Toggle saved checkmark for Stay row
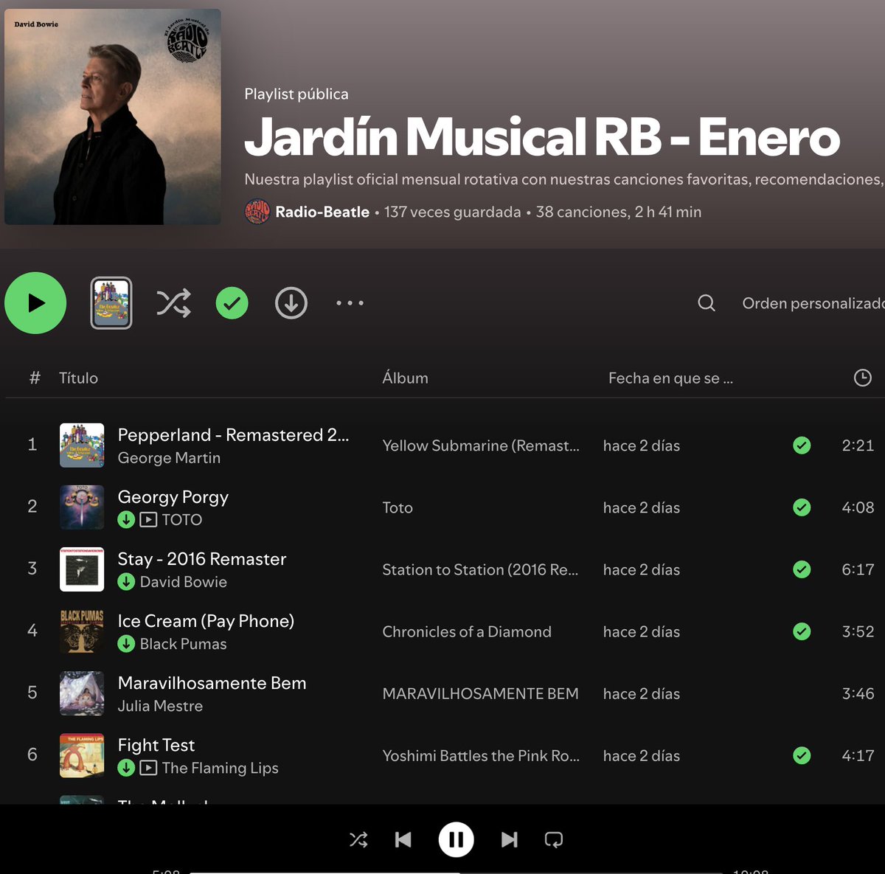Image resolution: width=885 pixels, height=874 pixels. (802, 569)
